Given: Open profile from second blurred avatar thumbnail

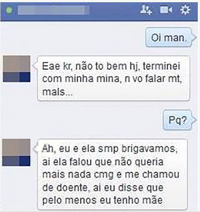Looking at the screenshot, I should click(x=16, y=152).
